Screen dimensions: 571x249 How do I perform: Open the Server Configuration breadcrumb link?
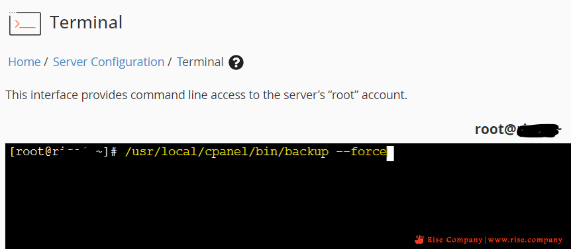coord(109,62)
